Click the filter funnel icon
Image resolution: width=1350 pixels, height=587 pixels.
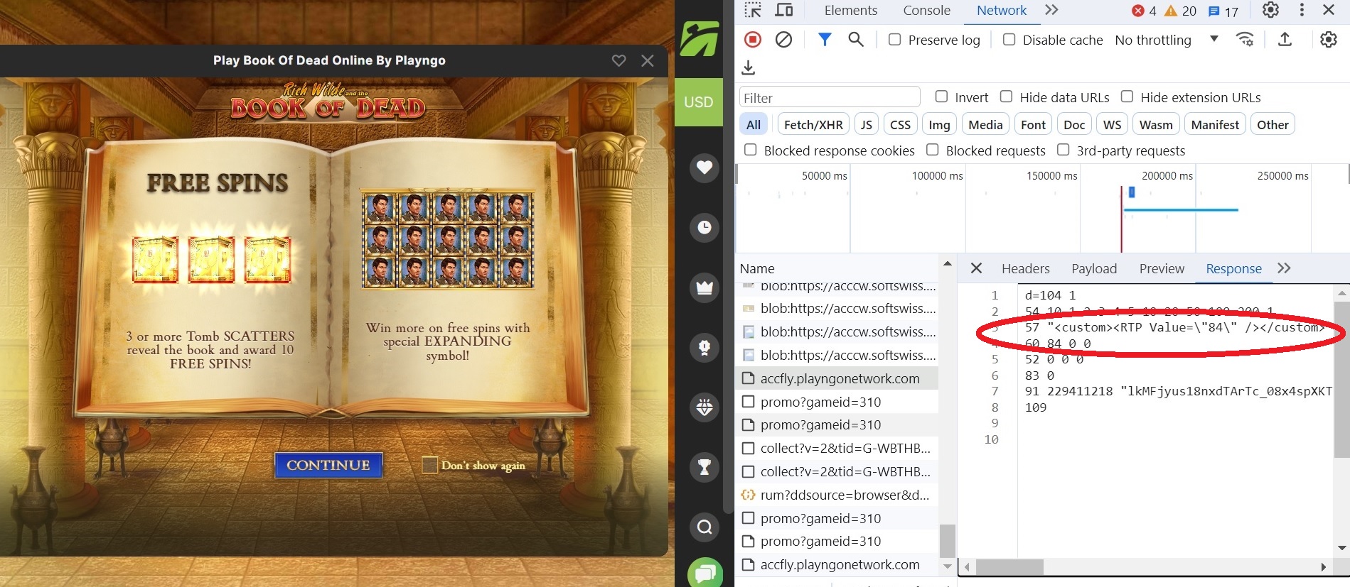(x=825, y=40)
